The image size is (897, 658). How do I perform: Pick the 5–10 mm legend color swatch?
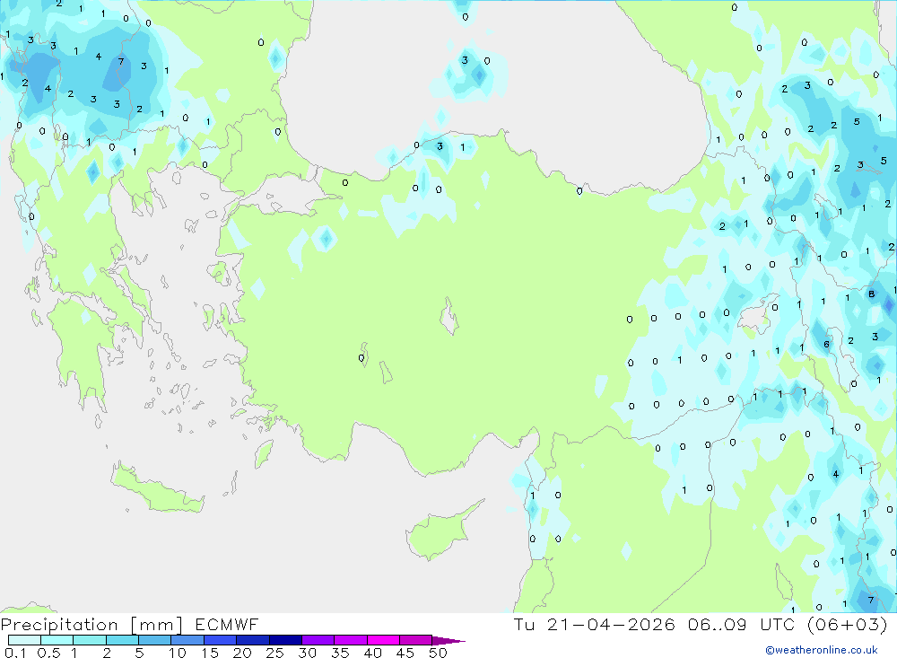click(x=155, y=640)
